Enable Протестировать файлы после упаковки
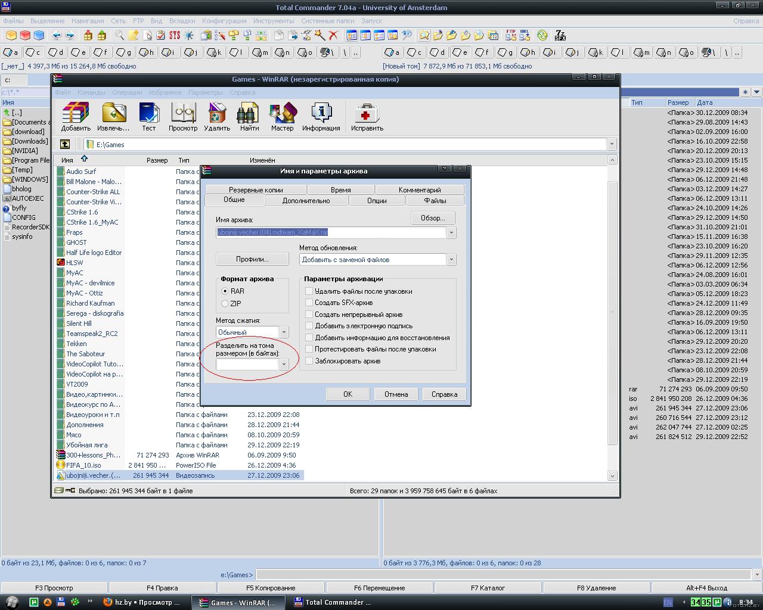Image resolution: width=763 pixels, height=610 pixels. point(309,349)
